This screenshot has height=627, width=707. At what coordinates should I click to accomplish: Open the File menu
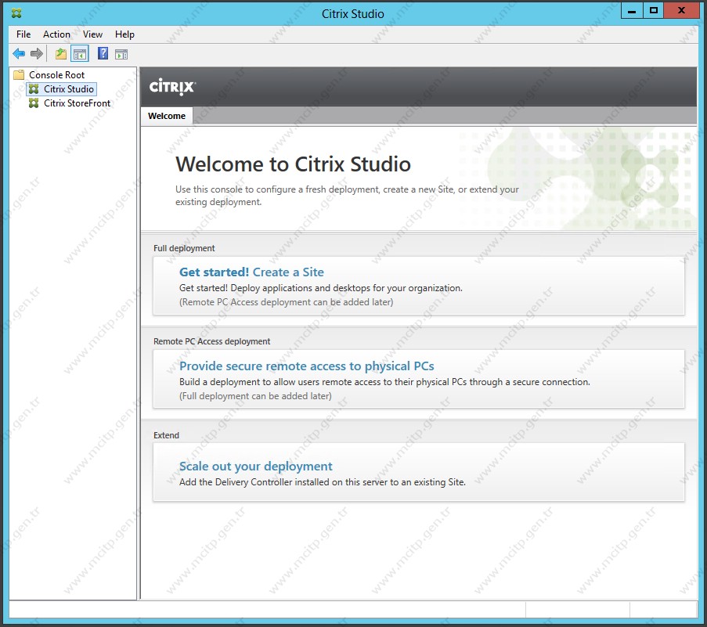23,34
